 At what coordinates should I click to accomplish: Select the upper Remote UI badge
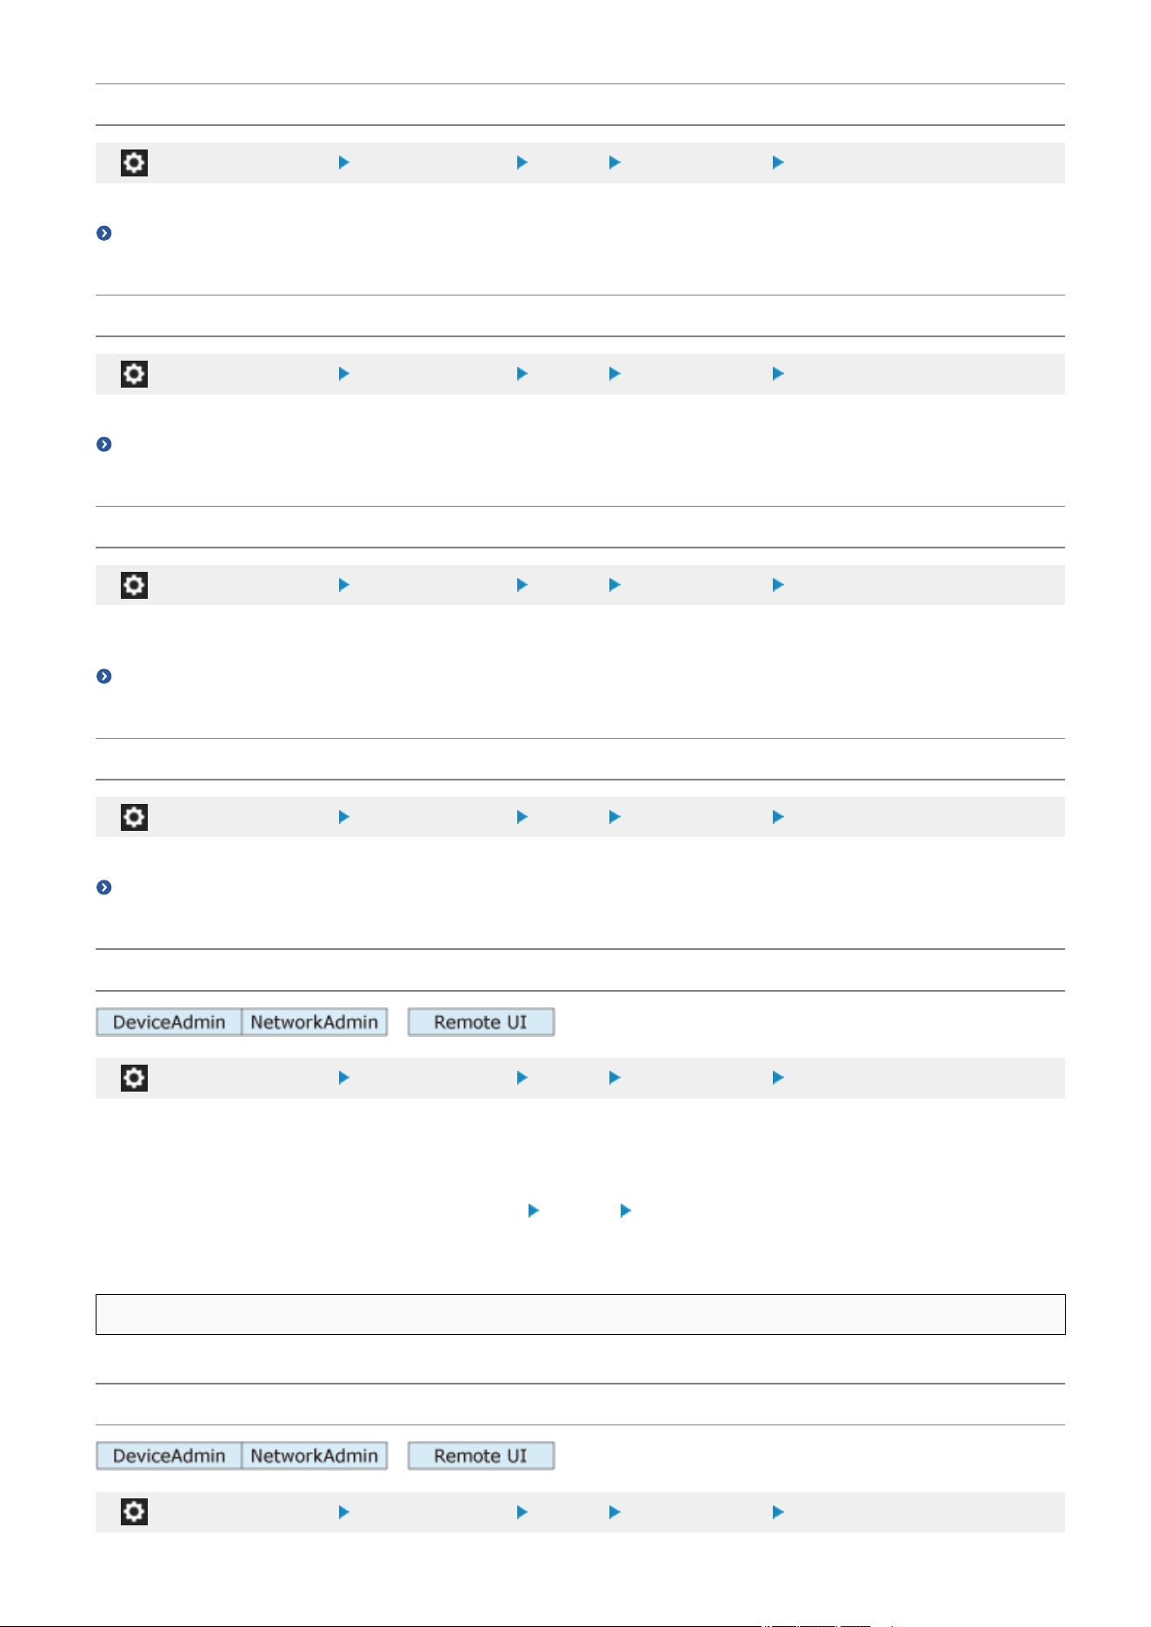point(481,1022)
